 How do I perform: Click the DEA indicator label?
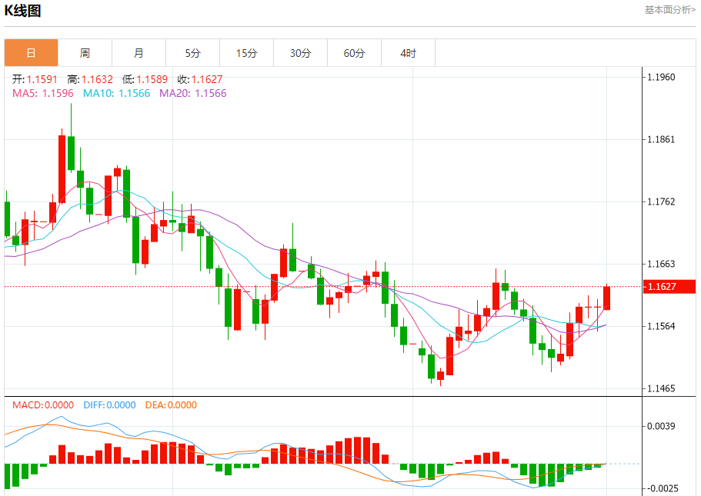pos(171,405)
